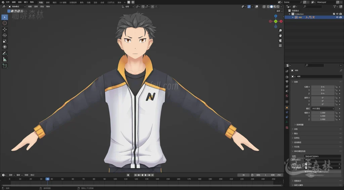Screen dimensions: 344x190
Task: Toggle the camera view icon
Action: (x=280, y=41)
